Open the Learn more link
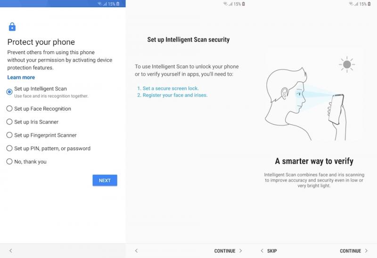 21,77
